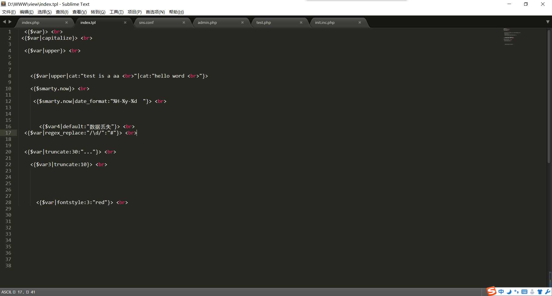Close the init.inc.php tab

[x=360, y=22]
